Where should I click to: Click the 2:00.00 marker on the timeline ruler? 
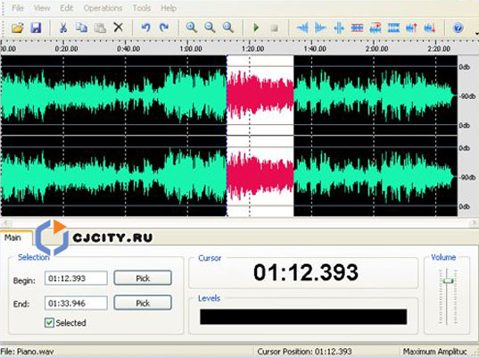point(376,48)
